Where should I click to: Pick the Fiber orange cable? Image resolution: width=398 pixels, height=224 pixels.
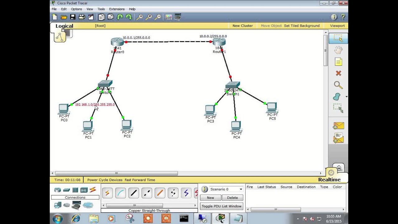[x=160, y=193]
